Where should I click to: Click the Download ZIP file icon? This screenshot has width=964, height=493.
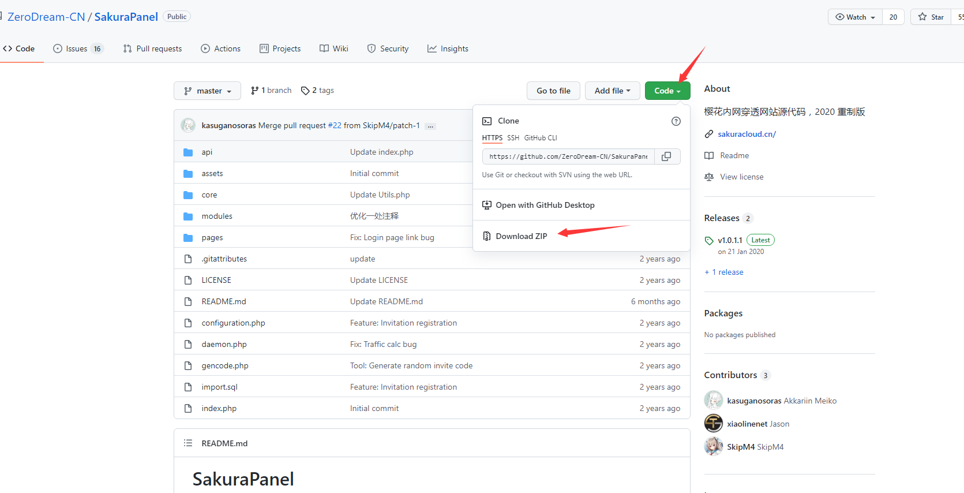pyautogui.click(x=487, y=236)
